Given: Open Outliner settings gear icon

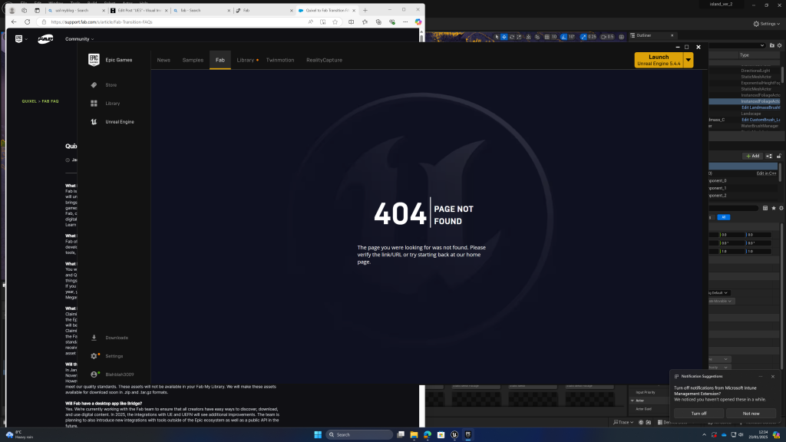Looking at the screenshot, I should (x=780, y=45).
